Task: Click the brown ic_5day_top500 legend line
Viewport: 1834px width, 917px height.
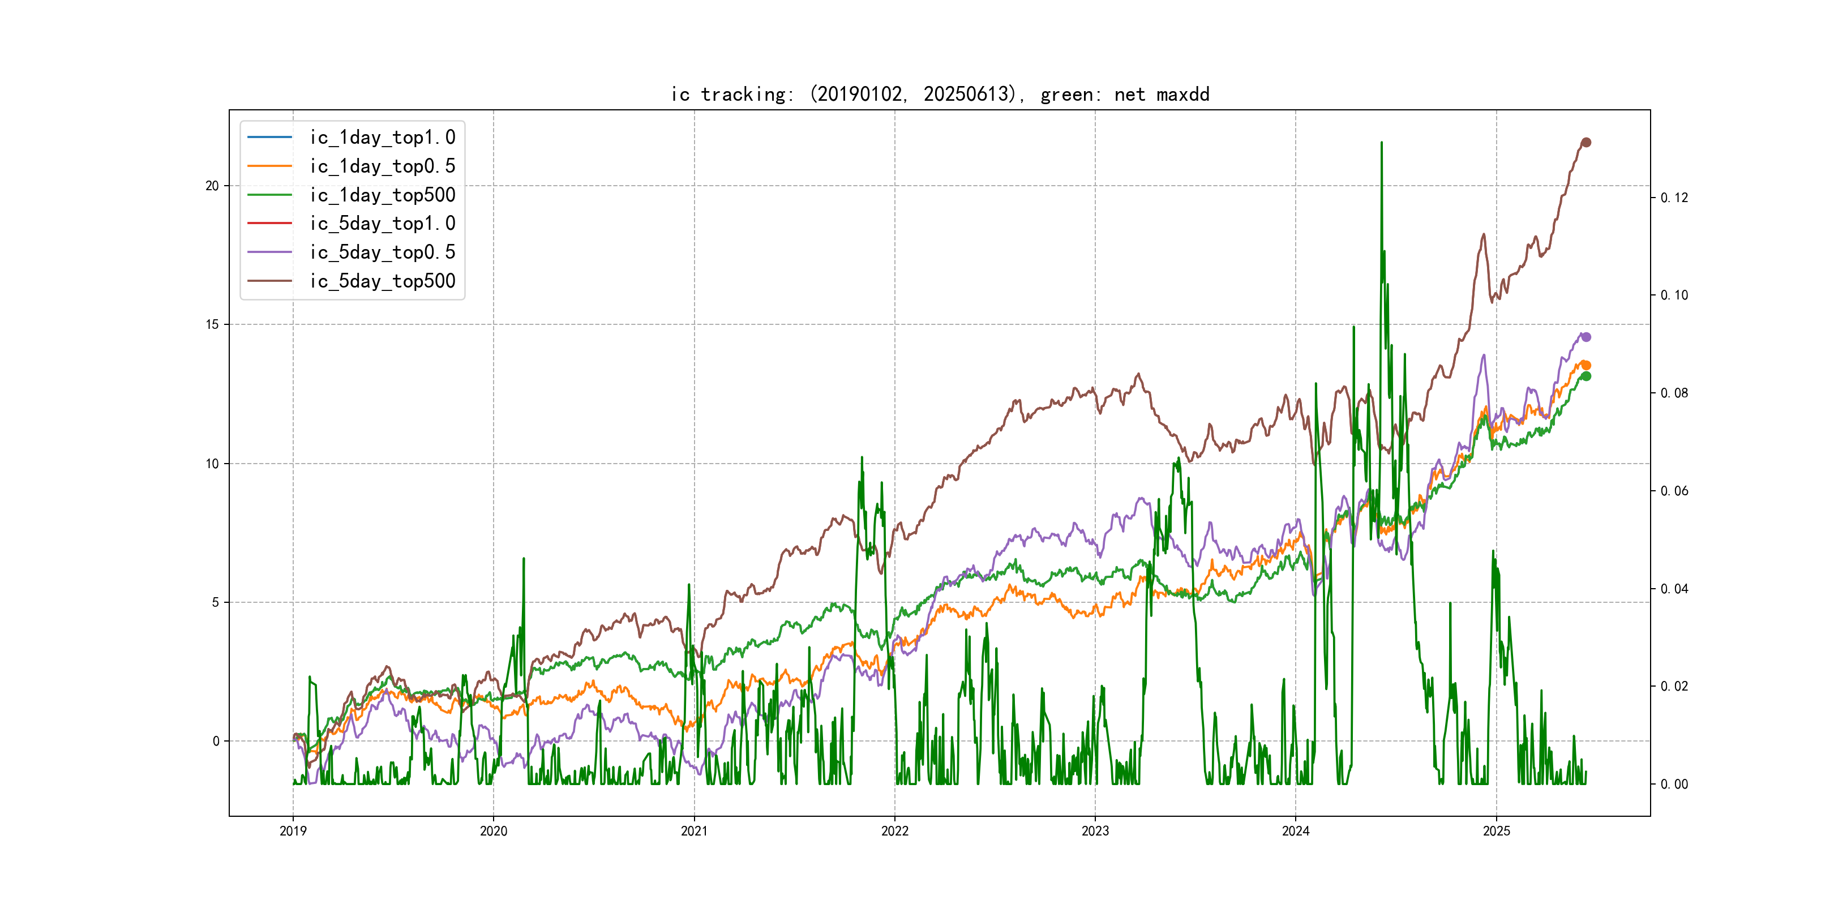Action: click(x=269, y=281)
